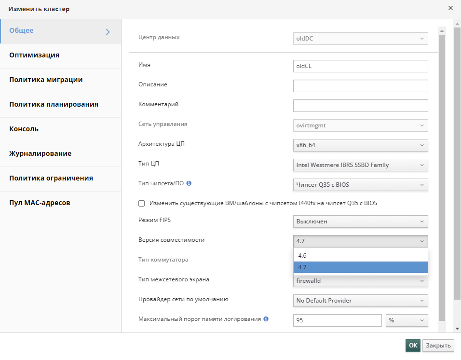Click info icon next to Тип чипсета/ПО

pyautogui.click(x=189, y=183)
